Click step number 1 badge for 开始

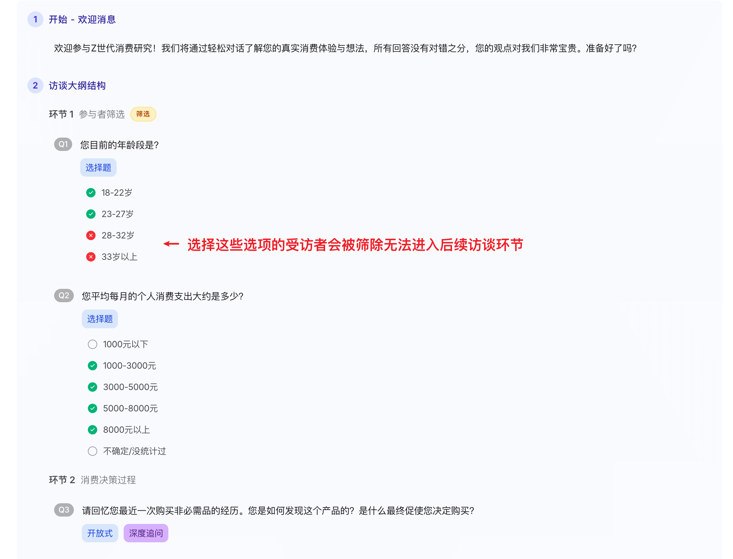point(35,19)
